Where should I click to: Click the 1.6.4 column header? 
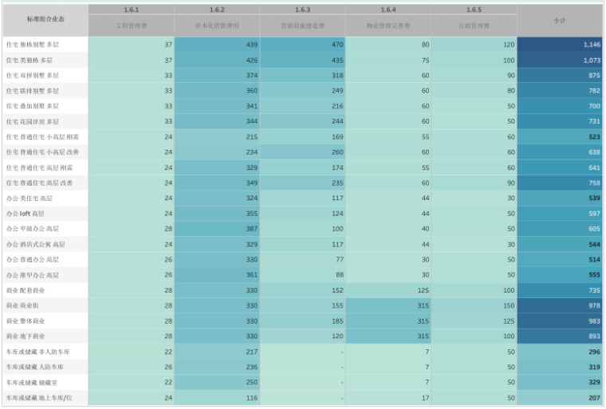coord(388,10)
